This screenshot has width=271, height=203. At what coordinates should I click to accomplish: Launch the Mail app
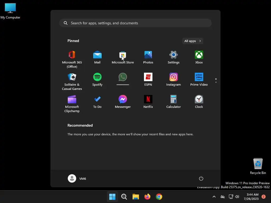tap(97, 57)
